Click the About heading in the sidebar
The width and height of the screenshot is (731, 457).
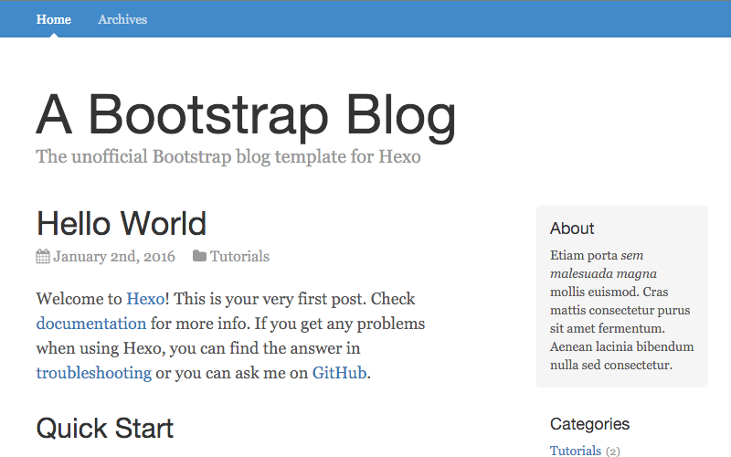(x=572, y=228)
